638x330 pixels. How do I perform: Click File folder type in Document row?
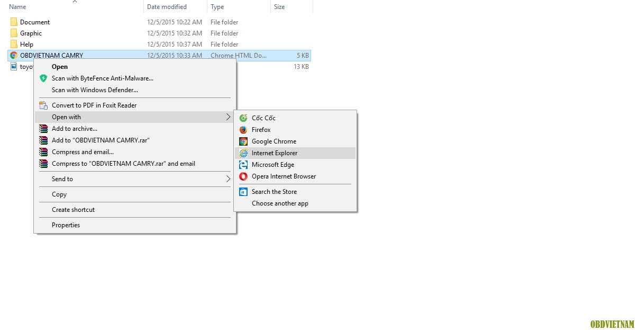224,22
